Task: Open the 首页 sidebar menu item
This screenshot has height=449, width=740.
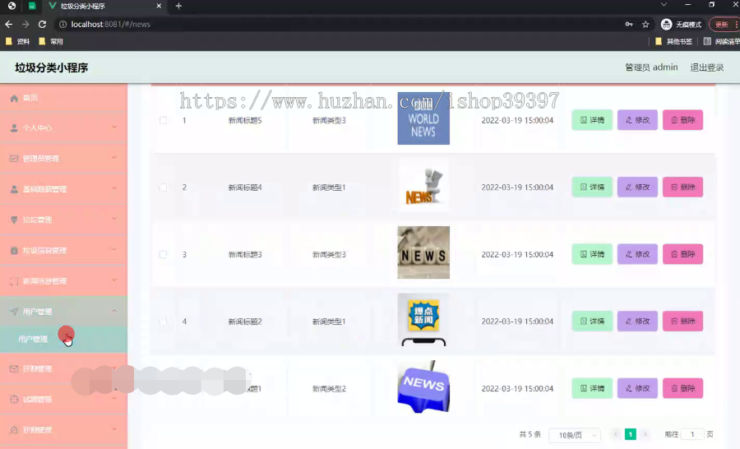Action: [63, 98]
